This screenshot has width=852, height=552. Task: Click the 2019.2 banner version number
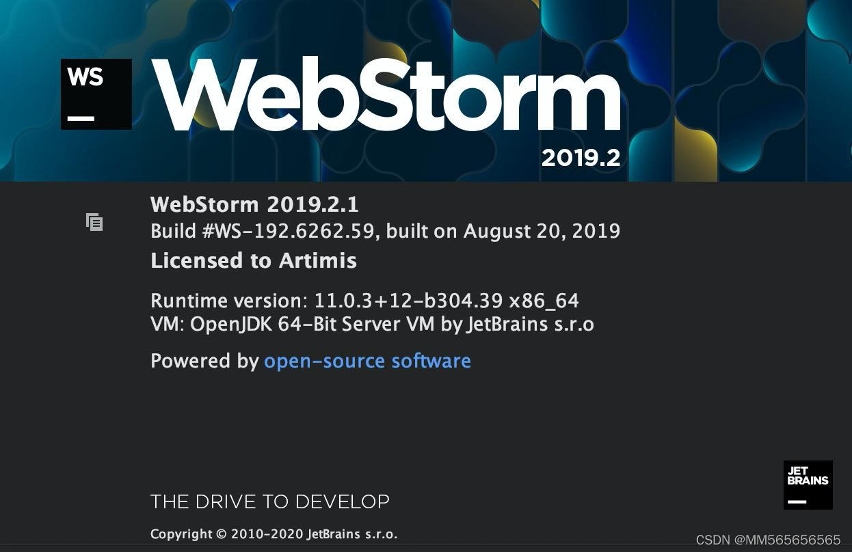coord(581,158)
